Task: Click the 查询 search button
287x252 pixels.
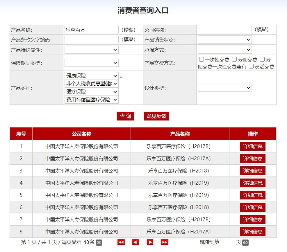Action: tap(125, 116)
